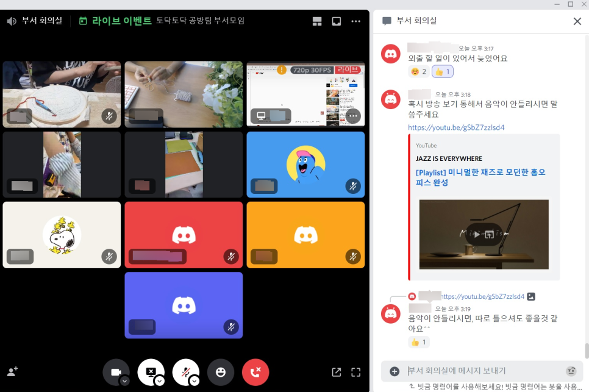Open the striped fabric video tile
Viewport: 589px width, 392px height.
pyautogui.click(x=62, y=165)
